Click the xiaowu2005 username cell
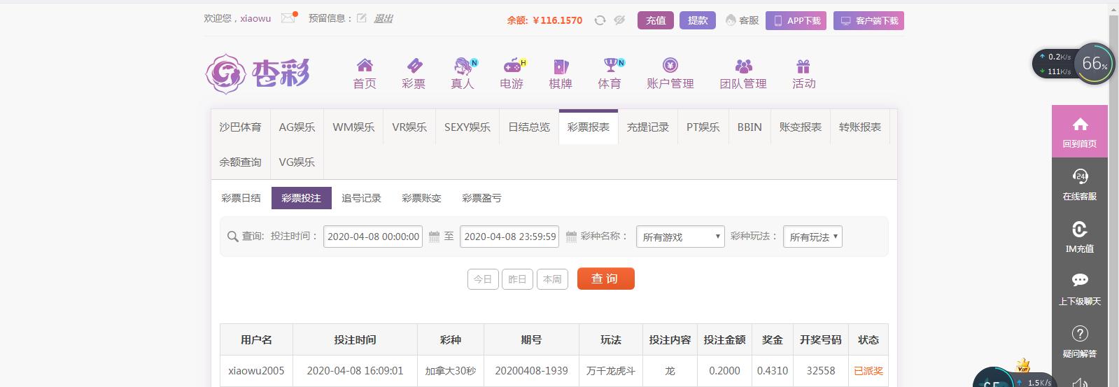Image resolution: width=1119 pixels, height=387 pixels. point(256,371)
